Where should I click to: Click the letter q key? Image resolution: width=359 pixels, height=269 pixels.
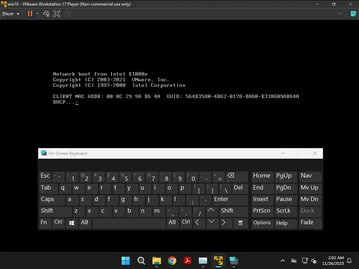65,188
